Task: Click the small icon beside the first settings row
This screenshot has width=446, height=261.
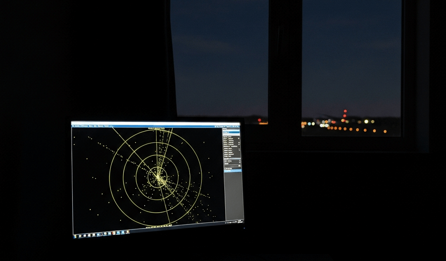Action: coord(238,138)
